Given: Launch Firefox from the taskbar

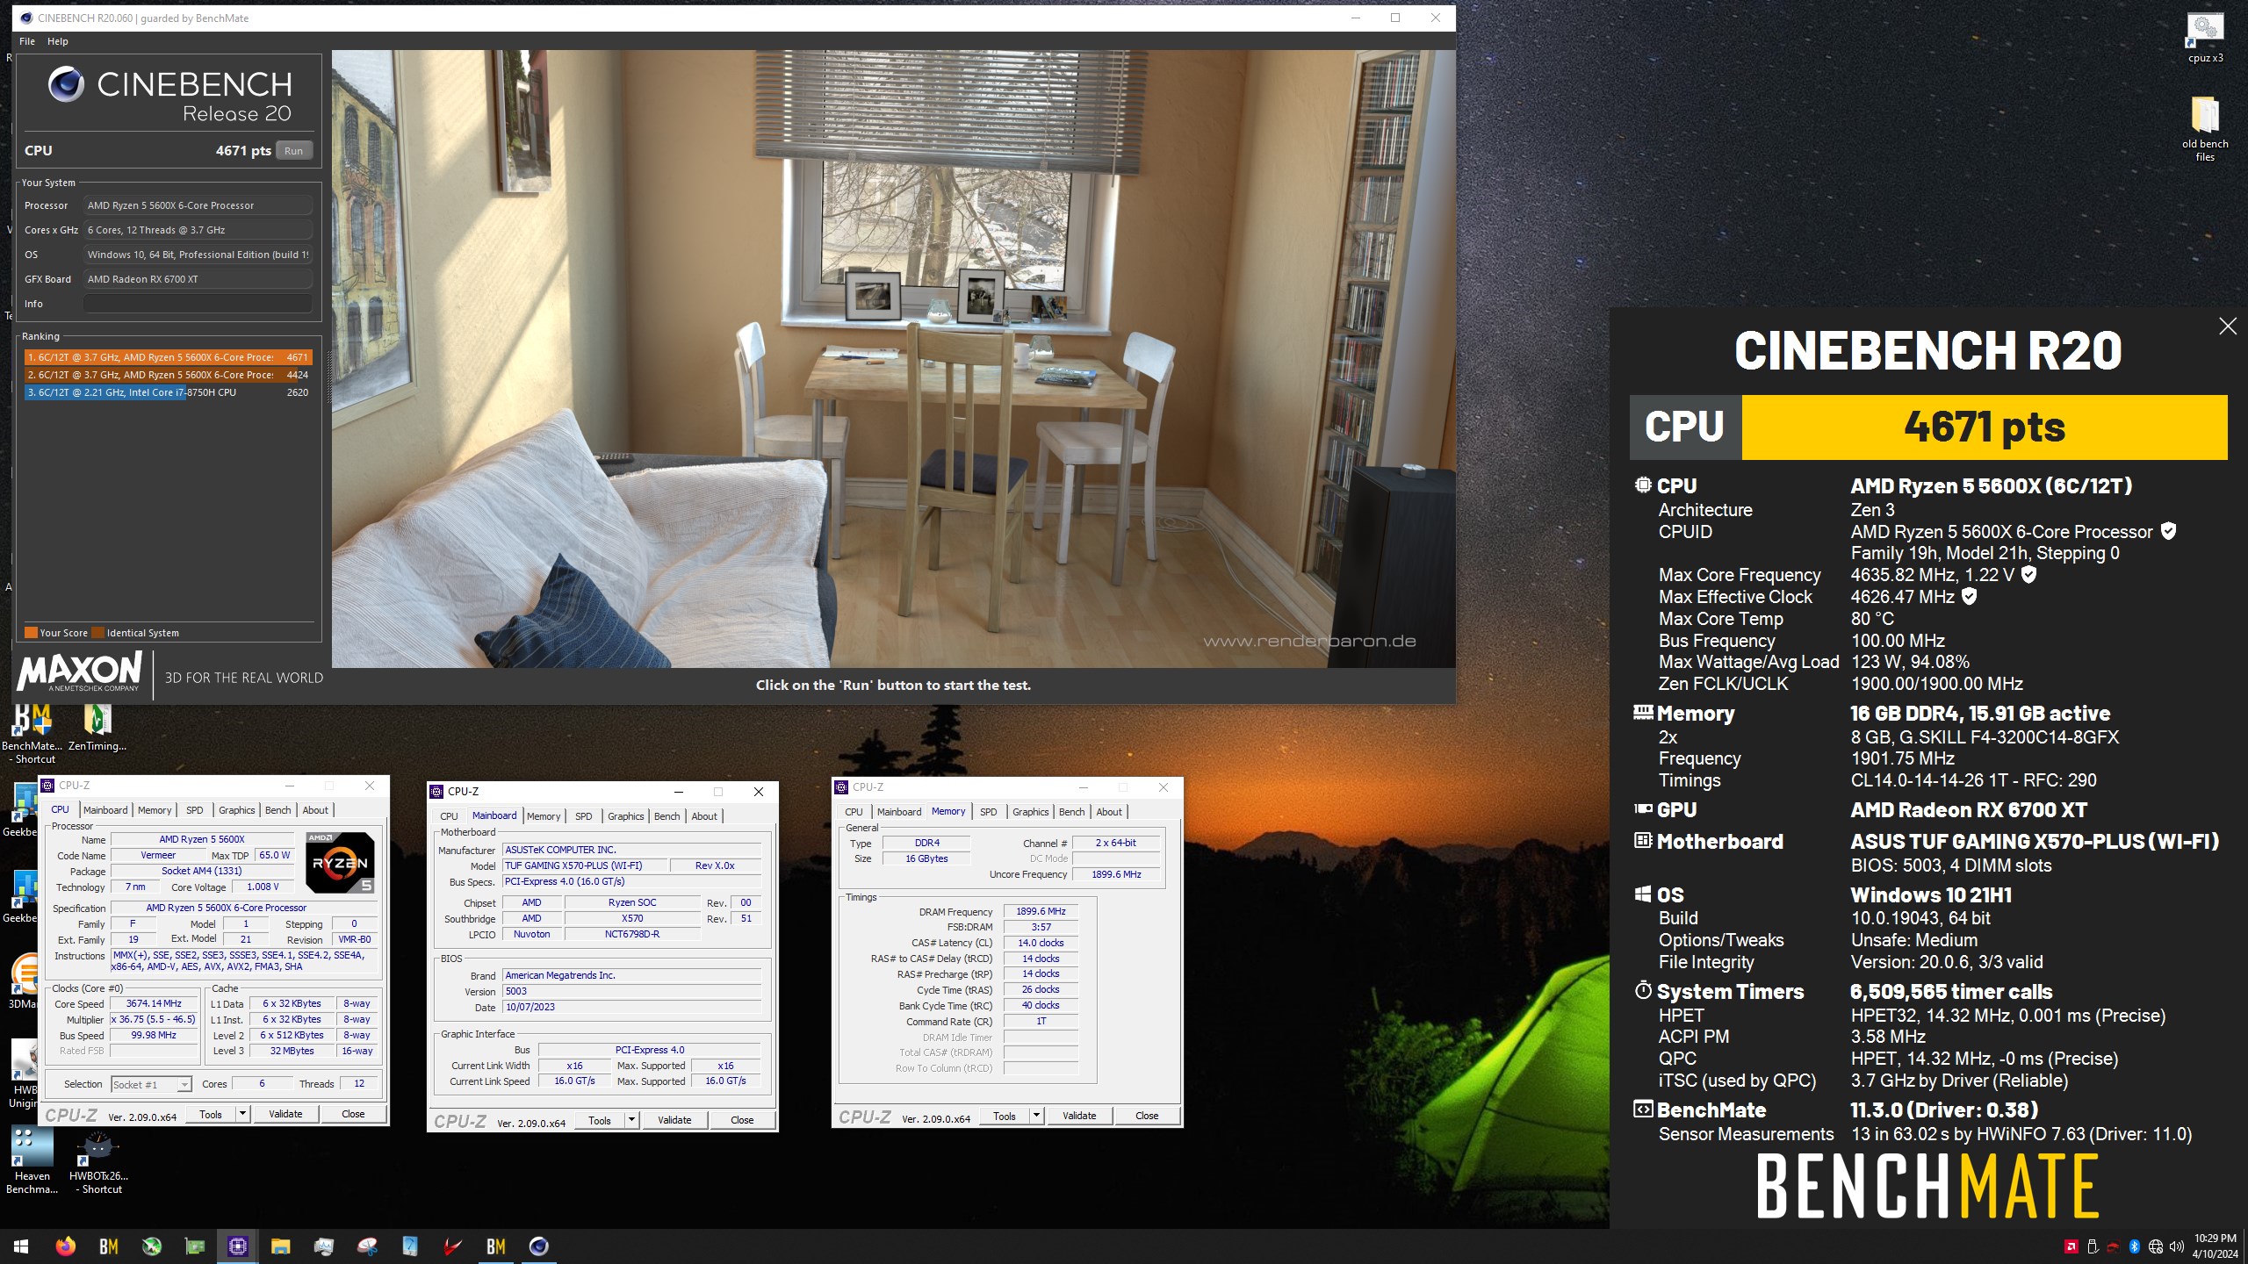Looking at the screenshot, I should (x=66, y=1246).
